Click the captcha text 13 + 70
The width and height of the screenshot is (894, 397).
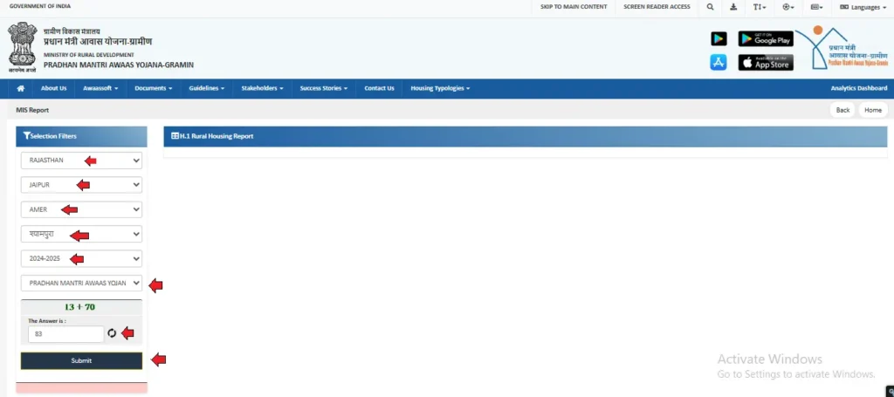[79, 307]
